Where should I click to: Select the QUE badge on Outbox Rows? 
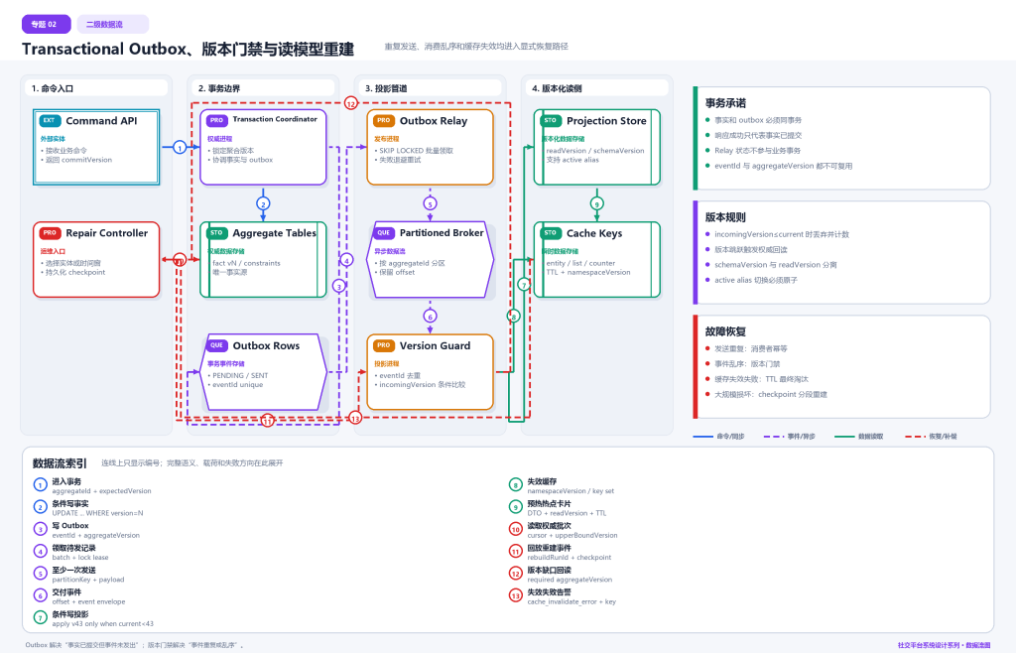click(216, 345)
